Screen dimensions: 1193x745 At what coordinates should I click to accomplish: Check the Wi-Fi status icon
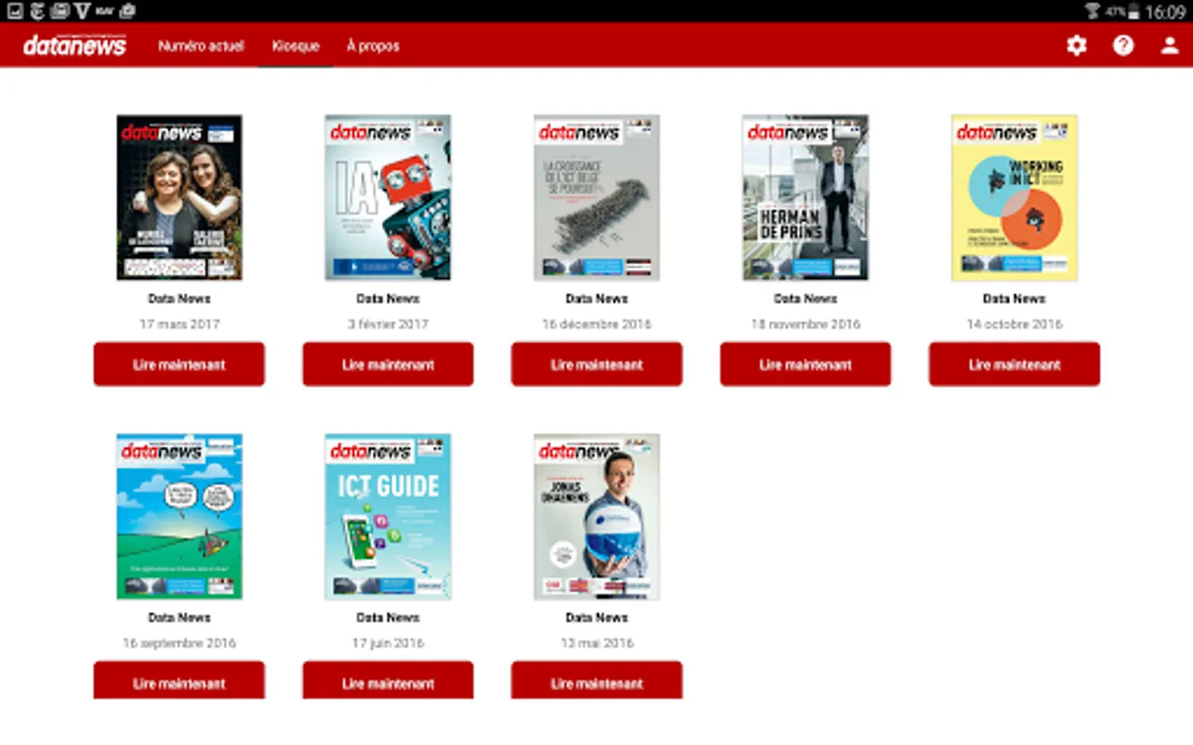pos(1092,11)
